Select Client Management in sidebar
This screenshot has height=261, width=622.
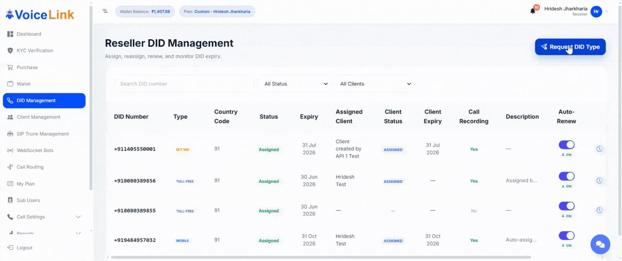[x=44, y=117]
